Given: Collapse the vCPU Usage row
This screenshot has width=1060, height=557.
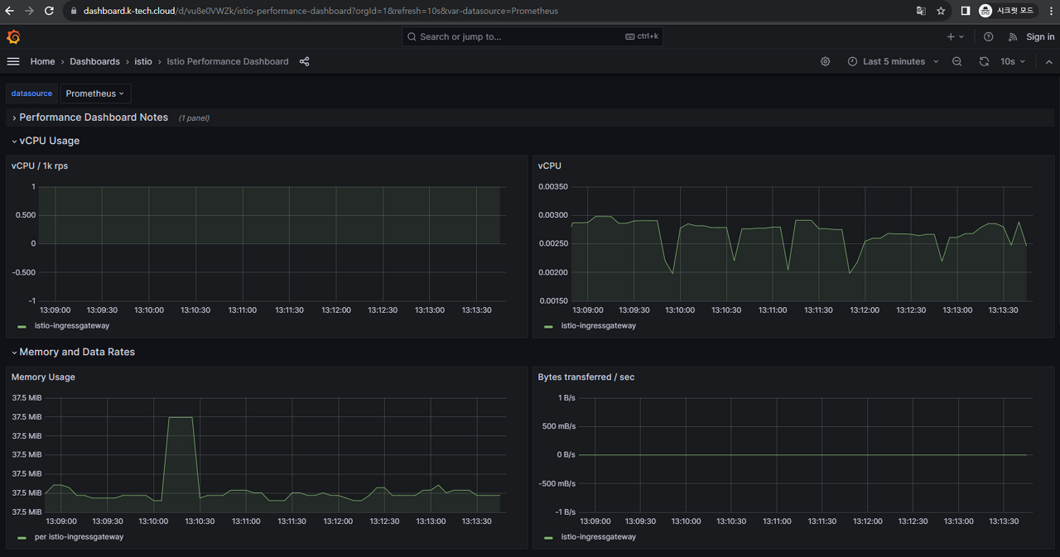Looking at the screenshot, I should (50, 141).
